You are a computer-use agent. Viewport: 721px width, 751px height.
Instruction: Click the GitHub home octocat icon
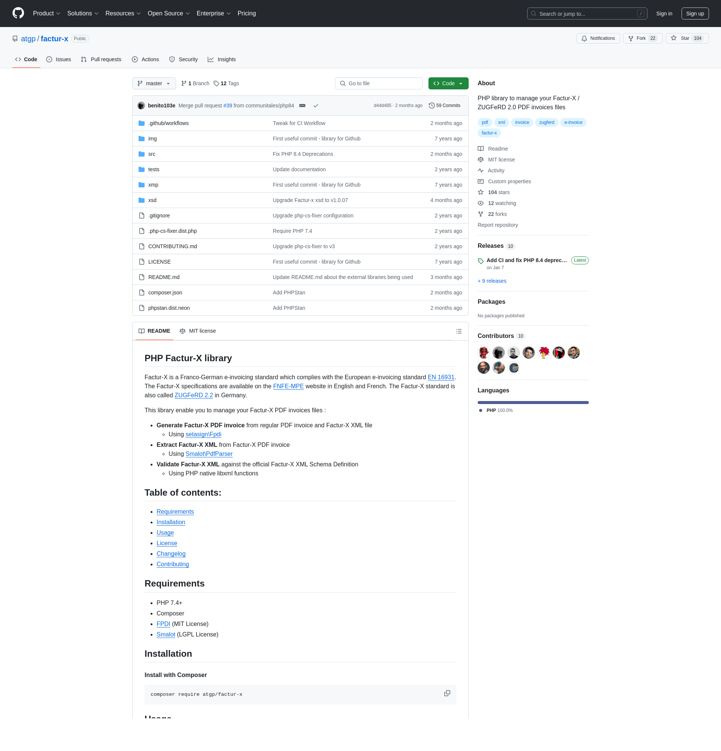[18, 14]
